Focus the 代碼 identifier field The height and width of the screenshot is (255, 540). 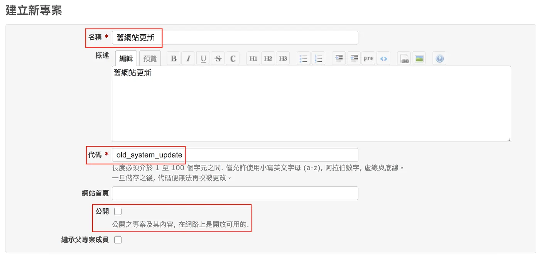pos(235,155)
